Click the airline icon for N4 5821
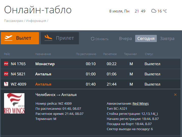Image resolution: width=182 pixels, height=137 pixels. tap(6, 74)
